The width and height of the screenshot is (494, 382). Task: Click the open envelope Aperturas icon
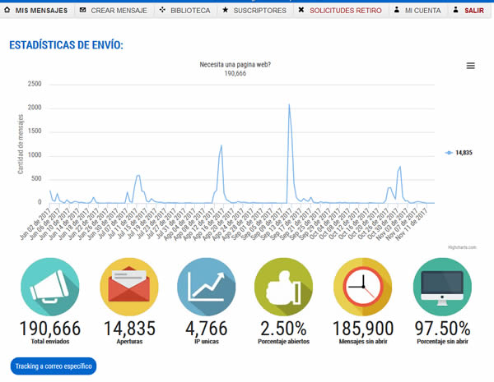pos(129,287)
